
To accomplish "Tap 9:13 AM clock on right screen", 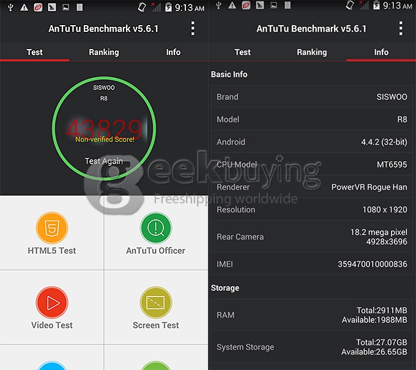I will point(398,6).
